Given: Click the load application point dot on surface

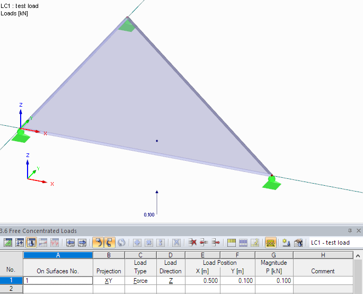Looking at the screenshot, I should pyautogui.click(x=157, y=141).
